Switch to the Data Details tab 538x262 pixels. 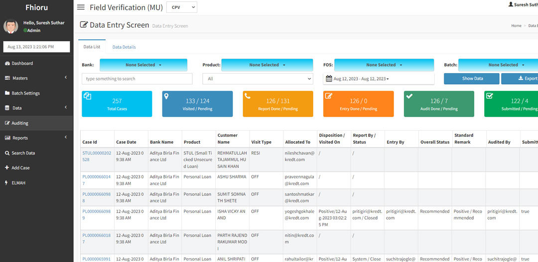(x=124, y=47)
